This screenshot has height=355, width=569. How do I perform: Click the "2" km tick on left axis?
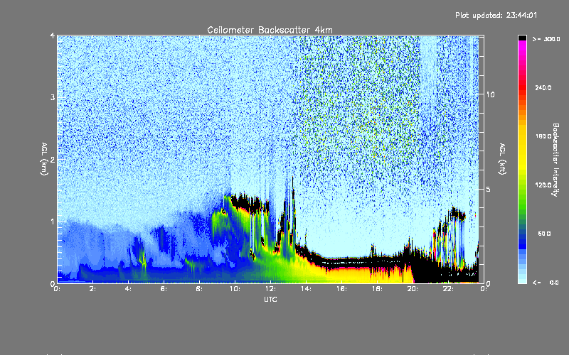pyautogui.click(x=53, y=159)
